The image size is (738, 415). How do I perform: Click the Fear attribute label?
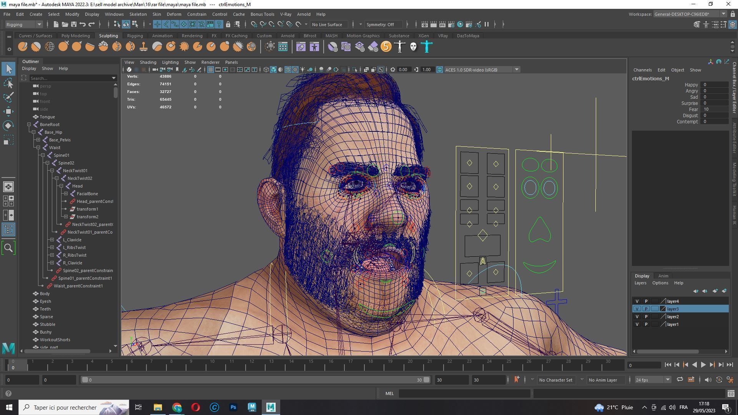pos(693,109)
